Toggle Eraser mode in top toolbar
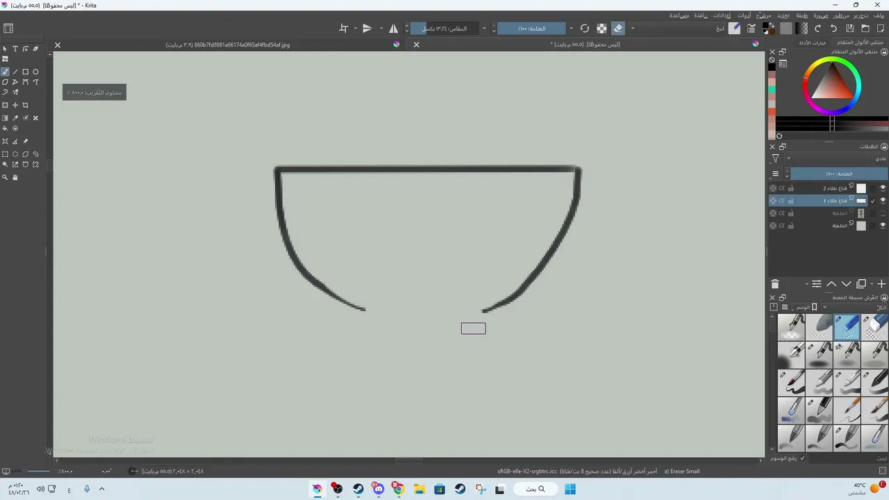 coord(617,28)
